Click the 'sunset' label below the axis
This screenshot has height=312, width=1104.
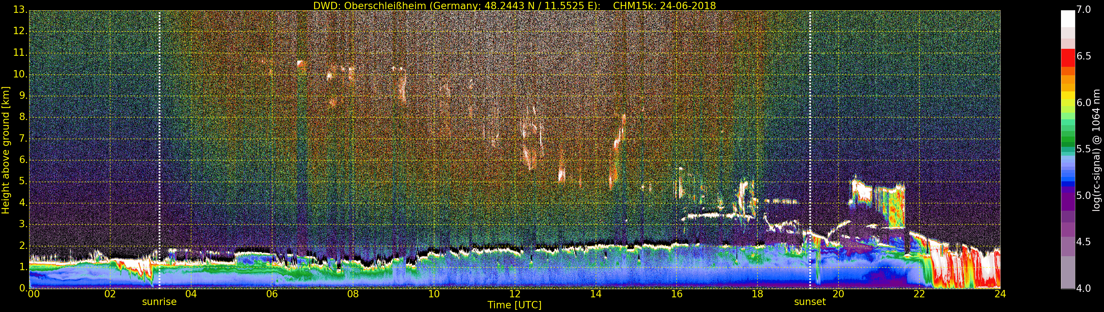(x=810, y=302)
